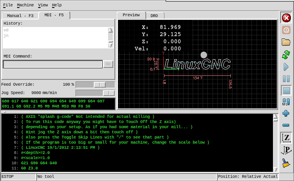
Task: Run the program with the play arrow
Action: (286, 67)
